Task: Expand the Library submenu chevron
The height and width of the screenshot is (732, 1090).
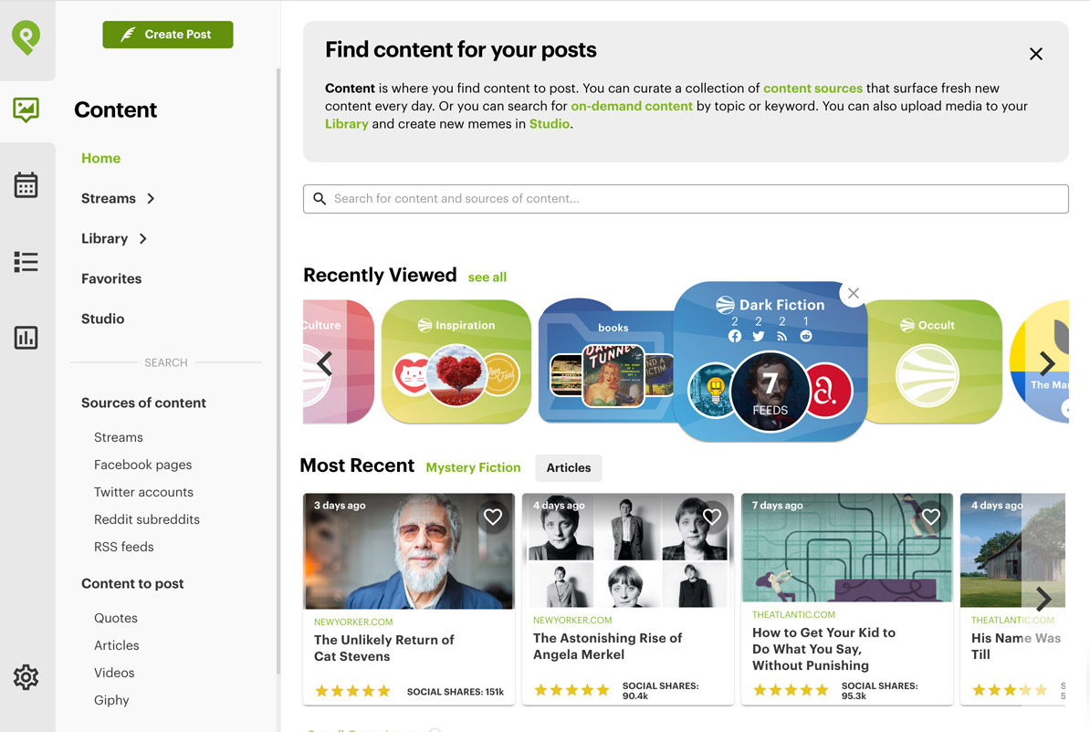Action: [143, 239]
